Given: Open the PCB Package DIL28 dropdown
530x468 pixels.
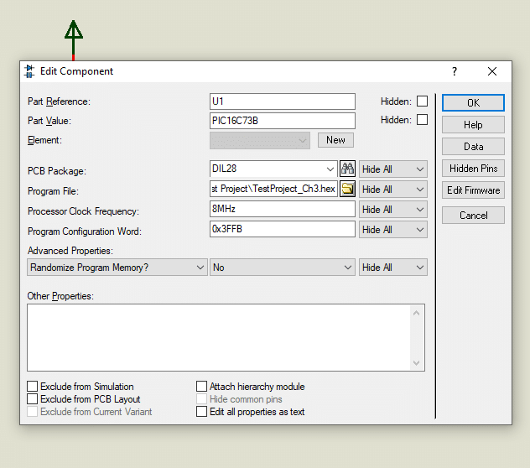Looking at the screenshot, I should tap(330, 169).
